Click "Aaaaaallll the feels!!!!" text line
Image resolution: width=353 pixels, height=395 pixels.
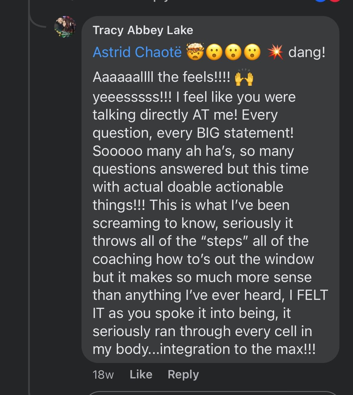161,77
